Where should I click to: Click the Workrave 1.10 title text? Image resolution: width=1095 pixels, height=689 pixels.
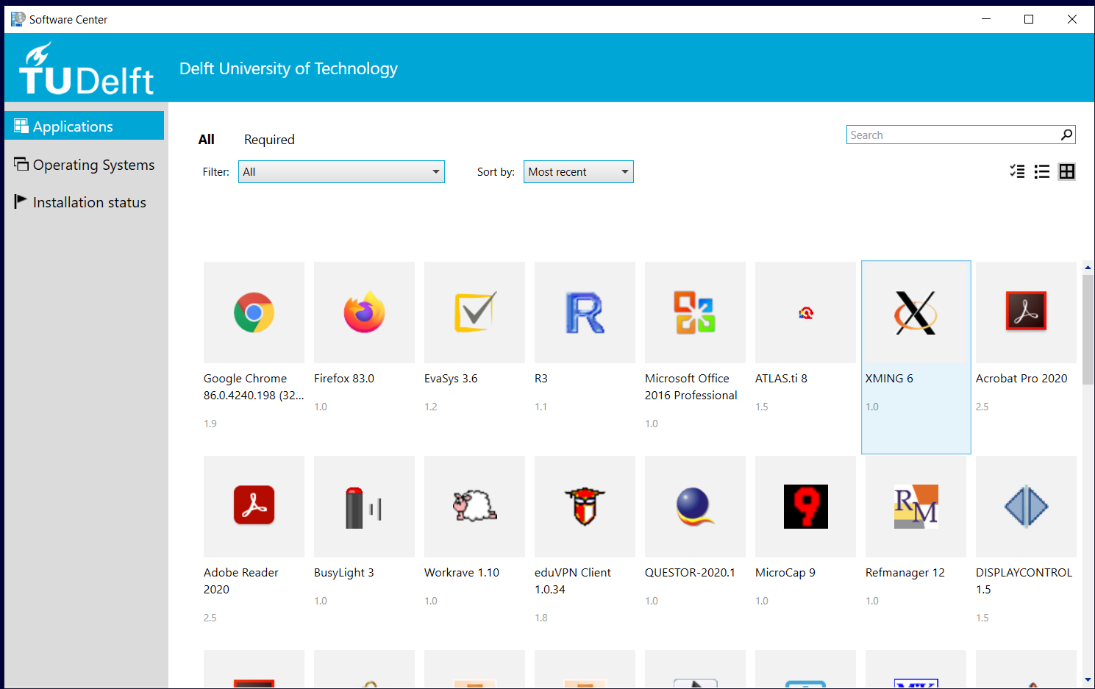pos(462,572)
